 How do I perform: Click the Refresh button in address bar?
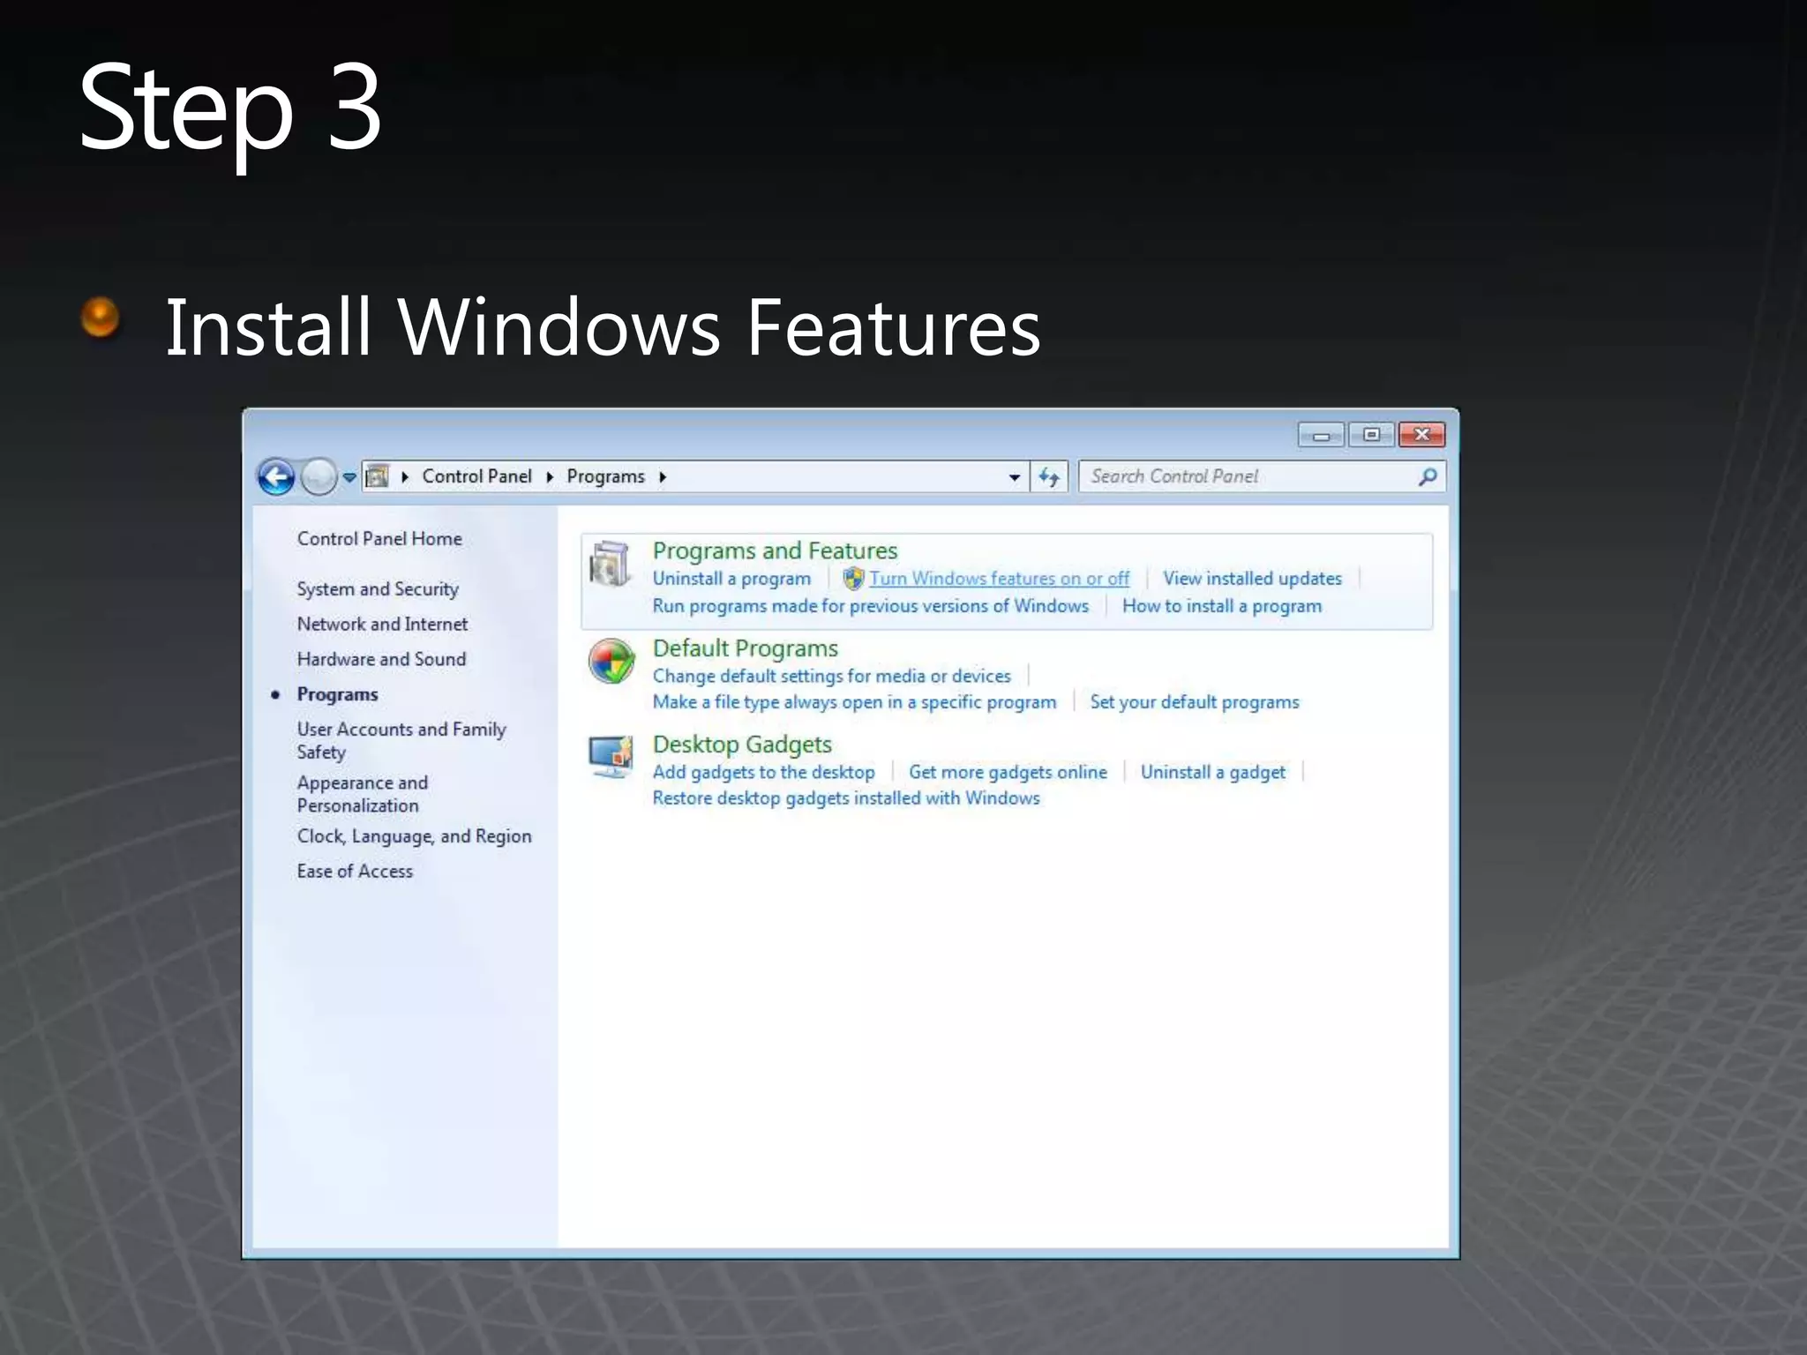(x=1049, y=477)
